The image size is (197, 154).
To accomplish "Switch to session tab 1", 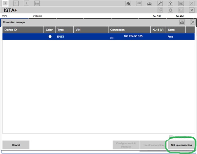I will click(5, 3).
